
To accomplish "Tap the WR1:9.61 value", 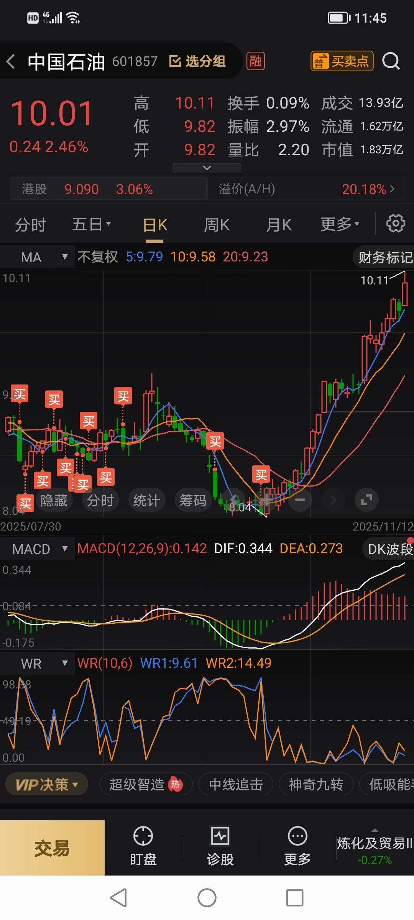I will pos(169,663).
